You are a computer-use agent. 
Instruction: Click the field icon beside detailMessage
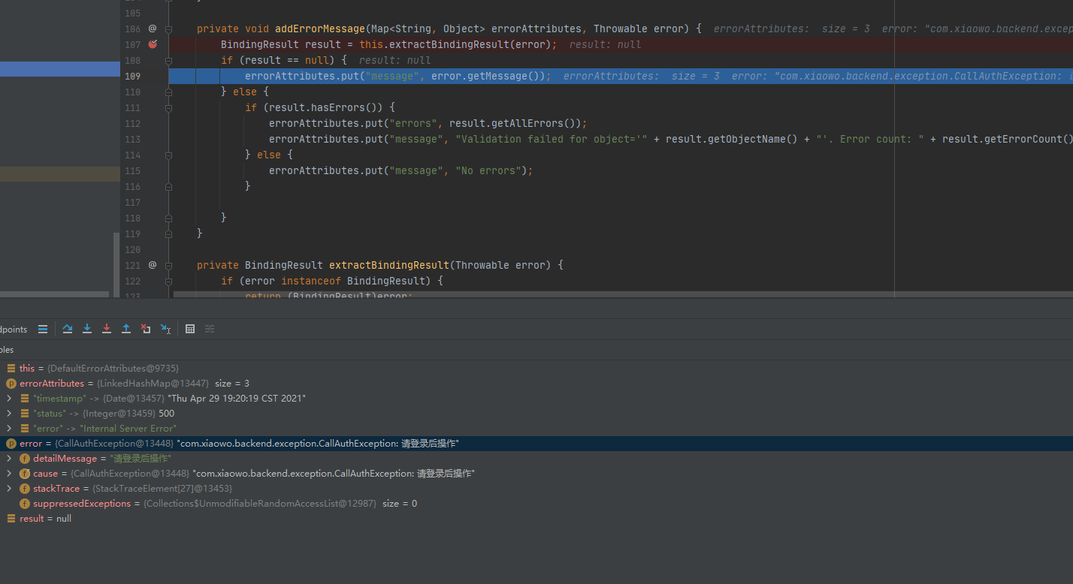pos(25,459)
